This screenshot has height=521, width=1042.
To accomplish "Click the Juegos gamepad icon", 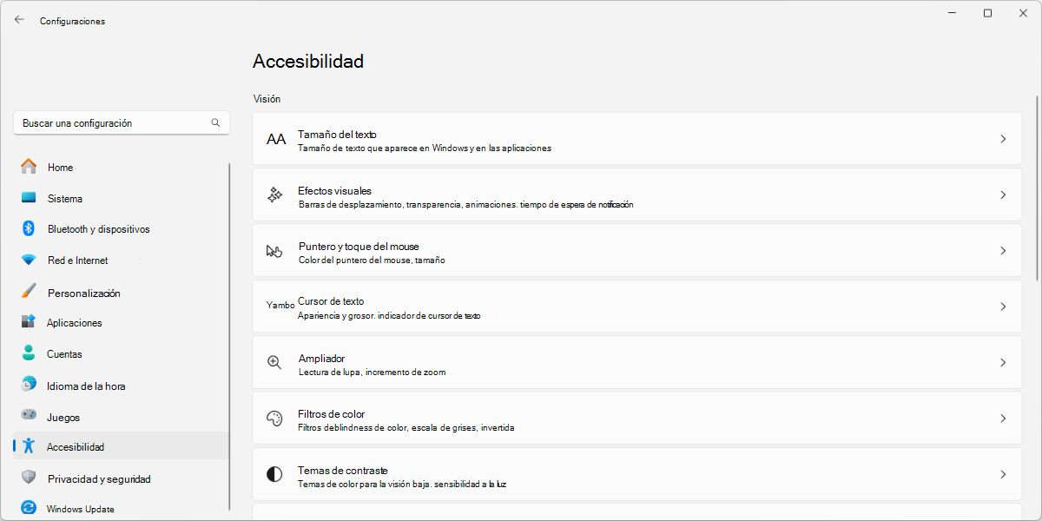I will (x=29, y=416).
